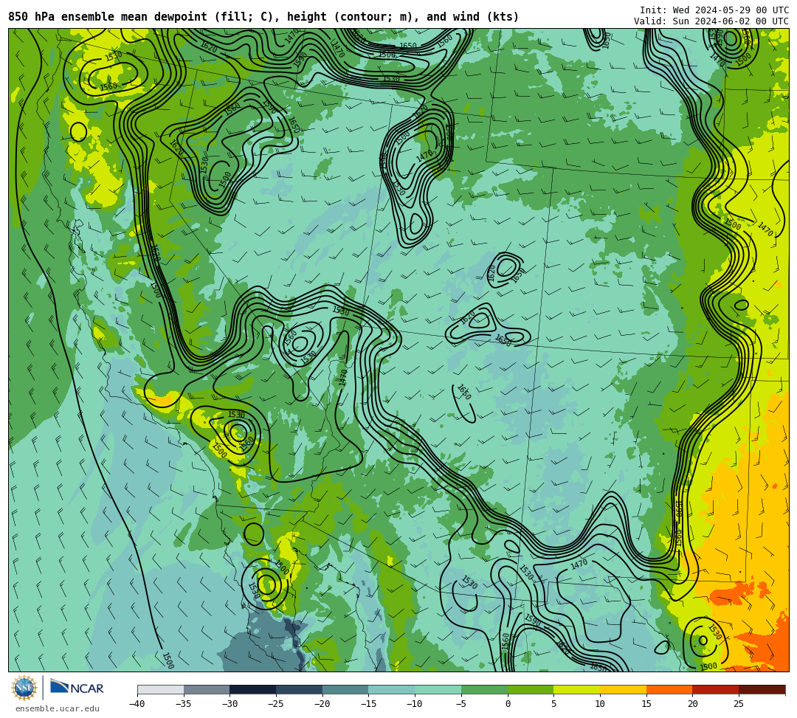Click the -40 colorbar tick label
Screen dimensions: 797x718
(137, 704)
